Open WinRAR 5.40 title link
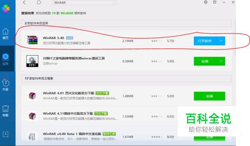250x146 pixels. (x=53, y=38)
